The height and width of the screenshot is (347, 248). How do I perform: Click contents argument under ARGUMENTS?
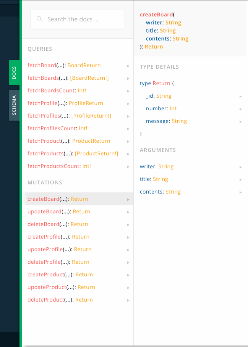(151, 192)
